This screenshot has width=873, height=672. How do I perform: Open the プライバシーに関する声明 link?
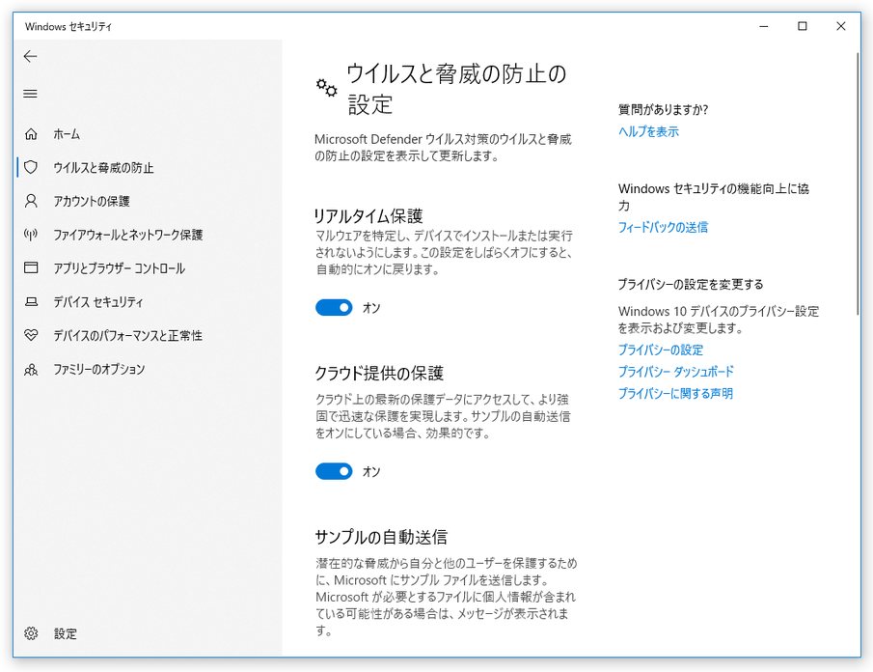(675, 393)
